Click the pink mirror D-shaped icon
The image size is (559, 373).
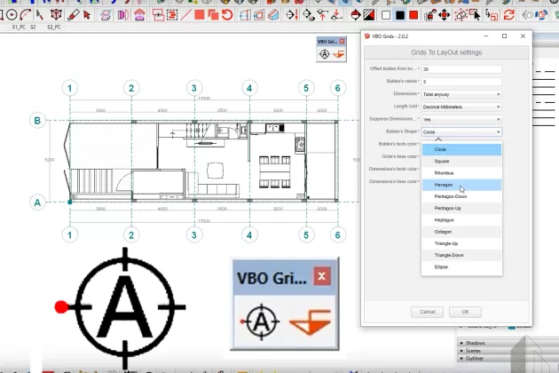(x=123, y=15)
